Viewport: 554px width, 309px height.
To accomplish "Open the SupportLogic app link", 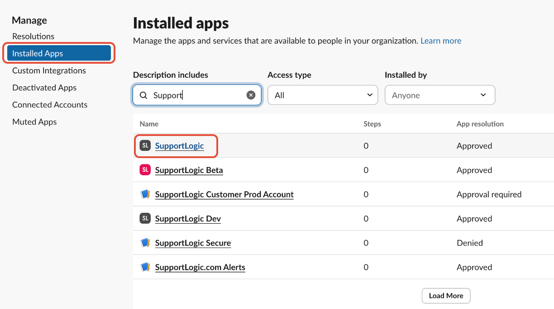I will (x=179, y=146).
